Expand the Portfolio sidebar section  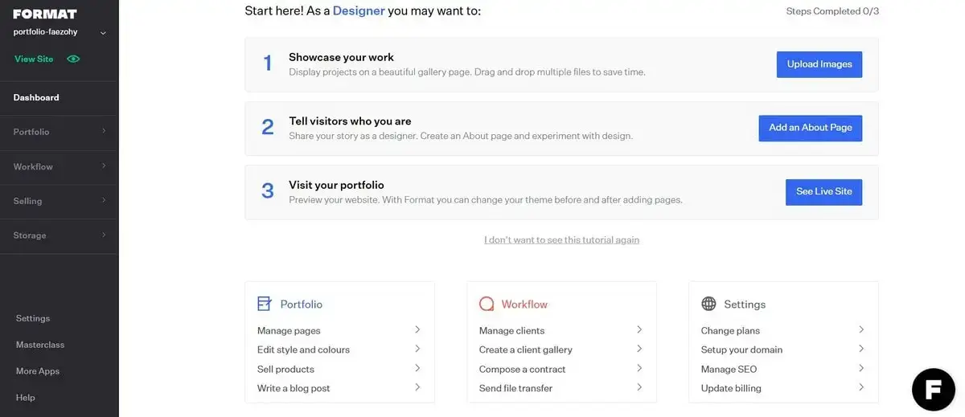[60, 132]
